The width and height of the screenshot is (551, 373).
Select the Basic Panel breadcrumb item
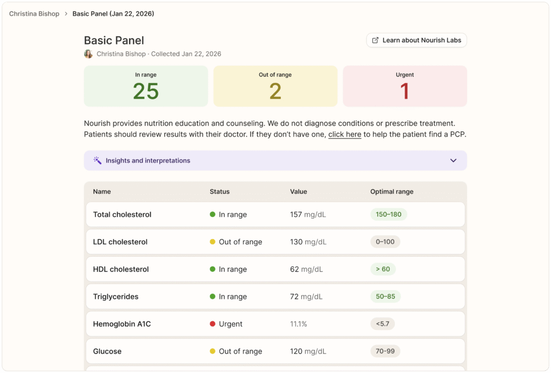(113, 14)
